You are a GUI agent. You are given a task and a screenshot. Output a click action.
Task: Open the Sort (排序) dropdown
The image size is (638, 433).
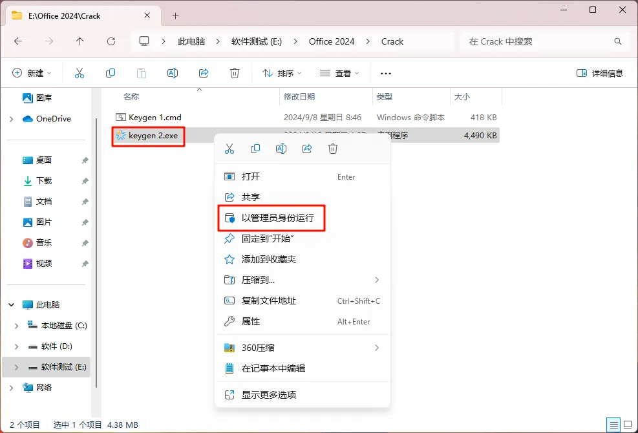click(x=282, y=73)
